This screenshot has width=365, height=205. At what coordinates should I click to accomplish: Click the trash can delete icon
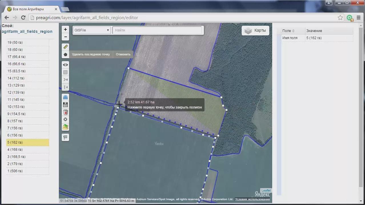65,112
